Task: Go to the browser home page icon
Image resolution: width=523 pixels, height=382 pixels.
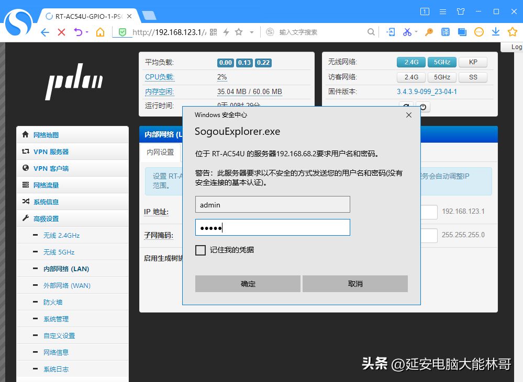Action: [100, 32]
